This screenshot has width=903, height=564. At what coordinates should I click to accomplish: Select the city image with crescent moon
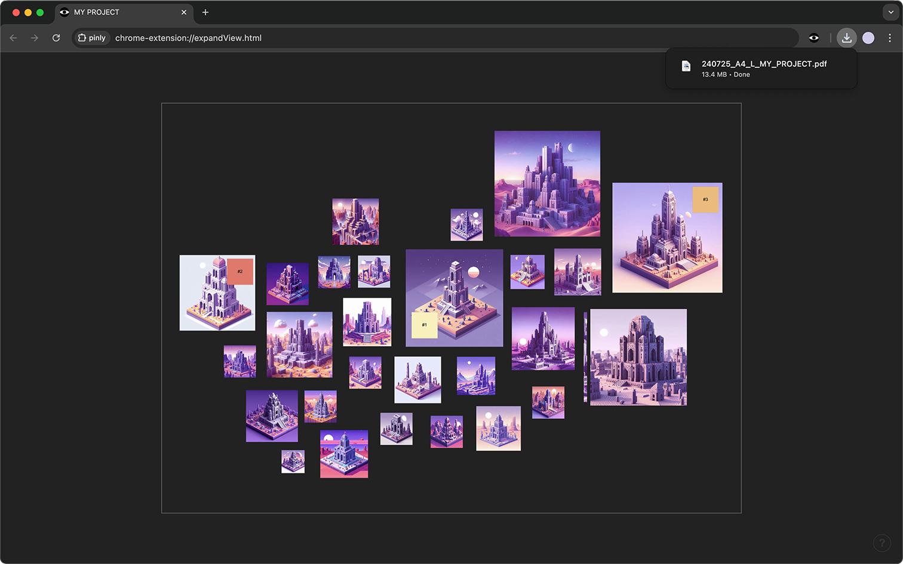(546, 183)
